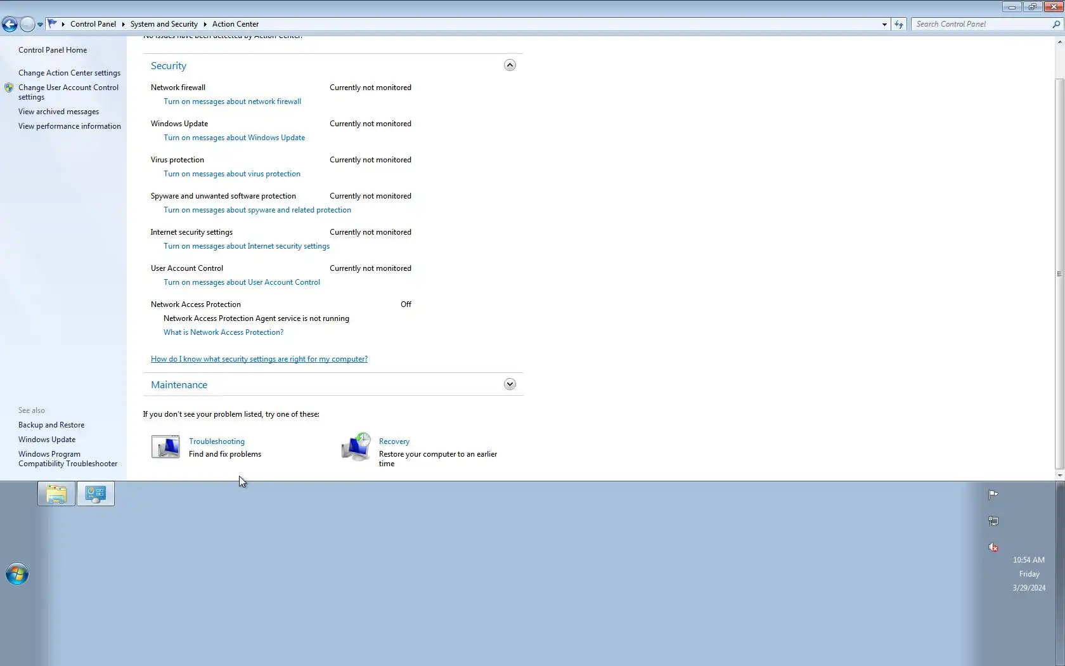Click the Spyware and unwanted software protection label
This screenshot has width=1065, height=666.
pyautogui.click(x=223, y=196)
